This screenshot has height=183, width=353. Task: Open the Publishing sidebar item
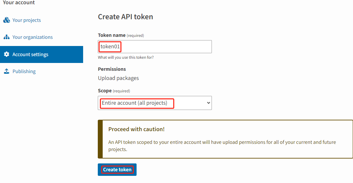24,71
